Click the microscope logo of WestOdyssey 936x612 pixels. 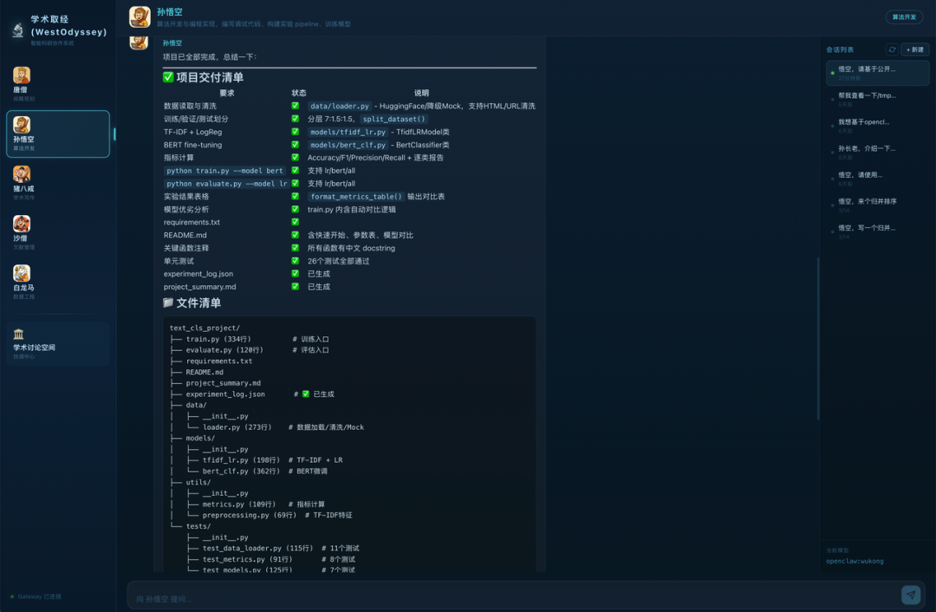(17, 31)
